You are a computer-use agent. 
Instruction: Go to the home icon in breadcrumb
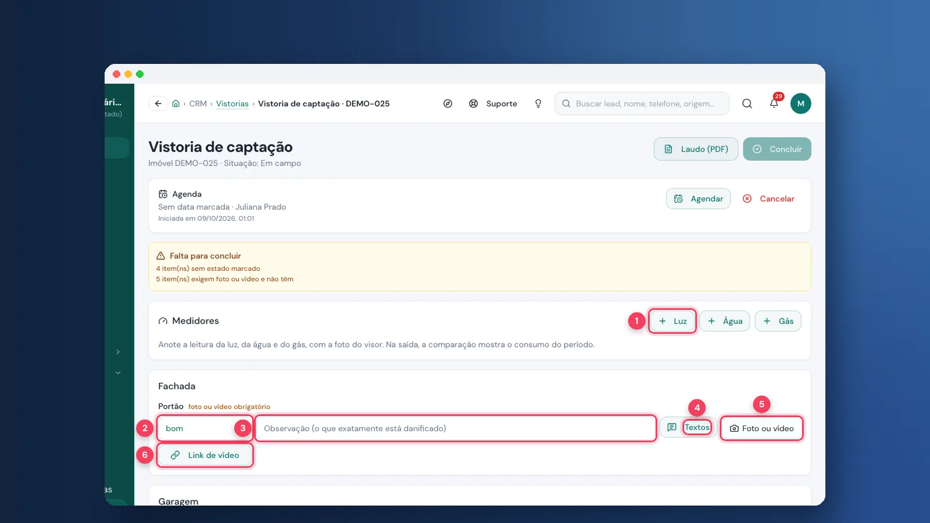tap(176, 103)
